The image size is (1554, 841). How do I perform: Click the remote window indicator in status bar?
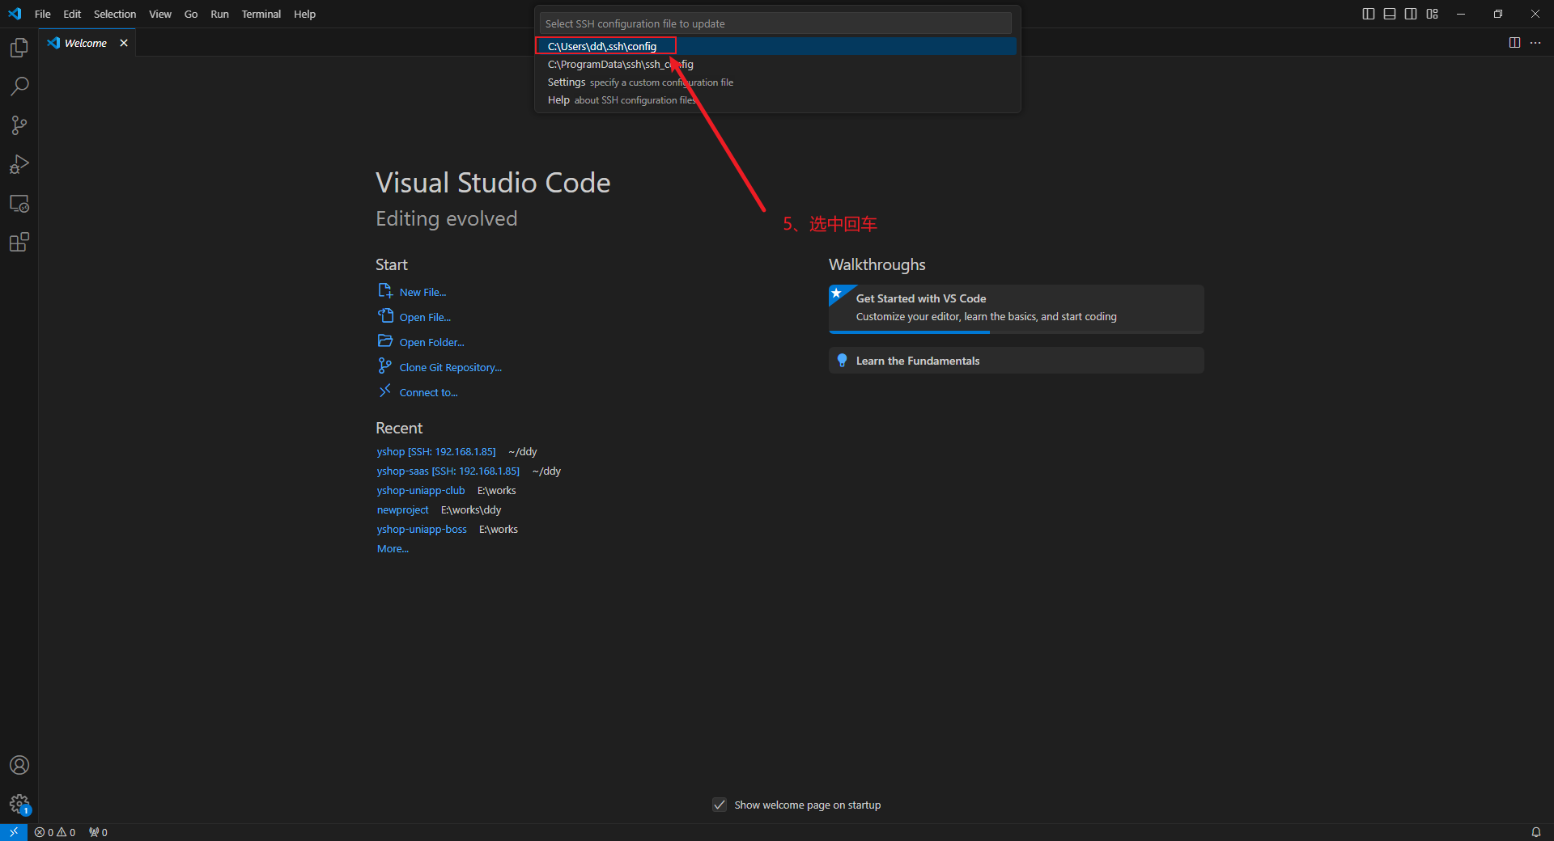[14, 832]
